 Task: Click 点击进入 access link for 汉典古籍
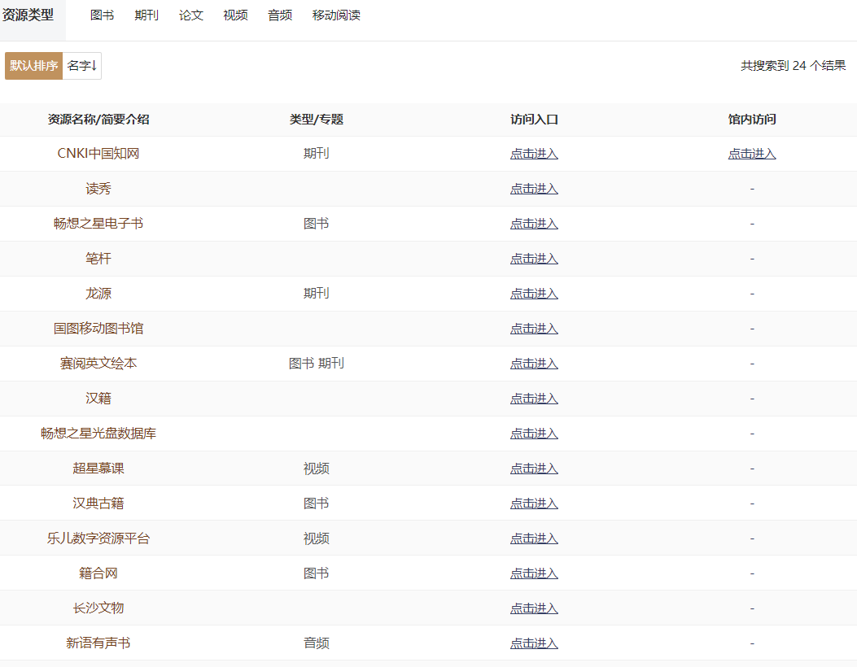tap(534, 504)
